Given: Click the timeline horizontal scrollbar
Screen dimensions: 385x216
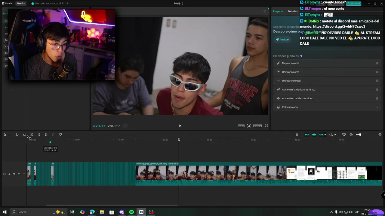Looking at the screenshot, I should pos(112,205).
